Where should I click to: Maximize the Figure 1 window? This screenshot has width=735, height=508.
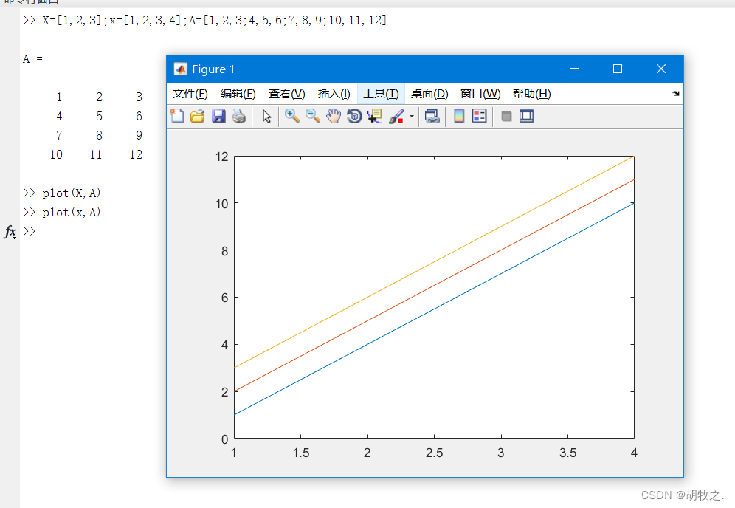click(x=618, y=69)
